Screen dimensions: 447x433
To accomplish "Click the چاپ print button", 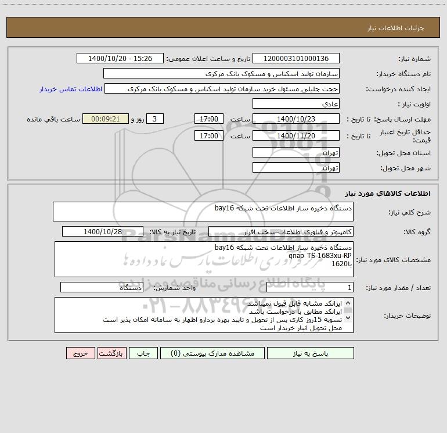I will click(x=143, y=353).
